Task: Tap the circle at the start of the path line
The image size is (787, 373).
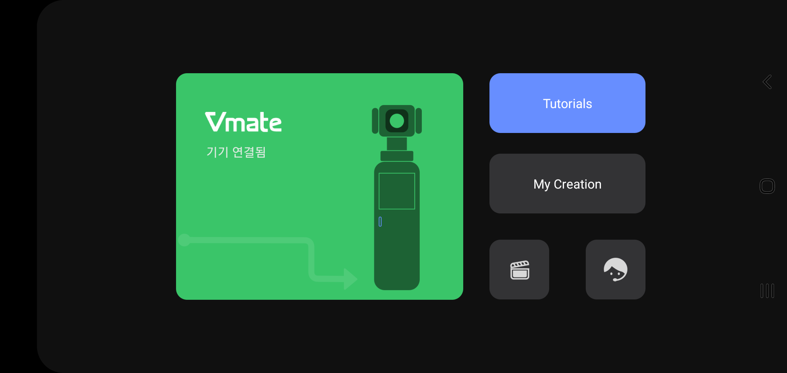Action: 184,240
